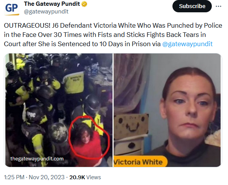
Task: Click the Nov 20, 2023 date
Action: (x=47, y=177)
